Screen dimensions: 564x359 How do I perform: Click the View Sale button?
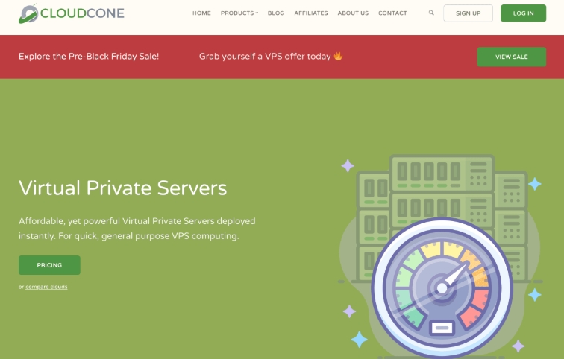tap(512, 57)
